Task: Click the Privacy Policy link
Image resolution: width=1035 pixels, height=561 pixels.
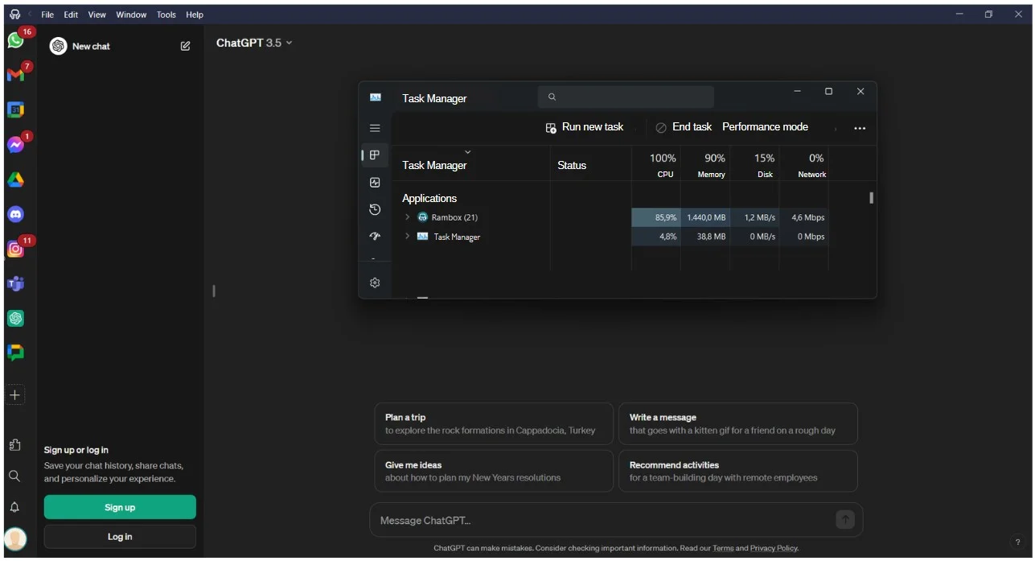Action: [774, 548]
